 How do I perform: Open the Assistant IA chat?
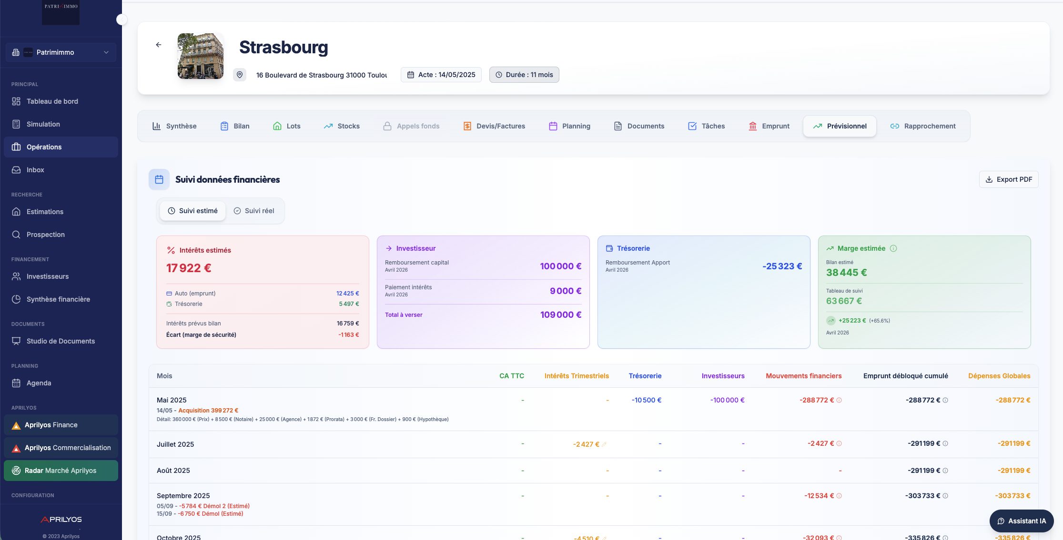[1021, 521]
